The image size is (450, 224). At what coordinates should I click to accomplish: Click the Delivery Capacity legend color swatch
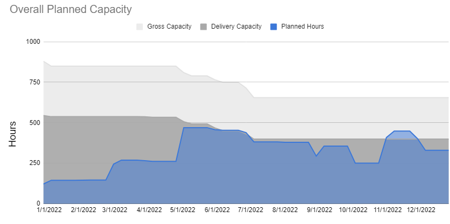204,27
